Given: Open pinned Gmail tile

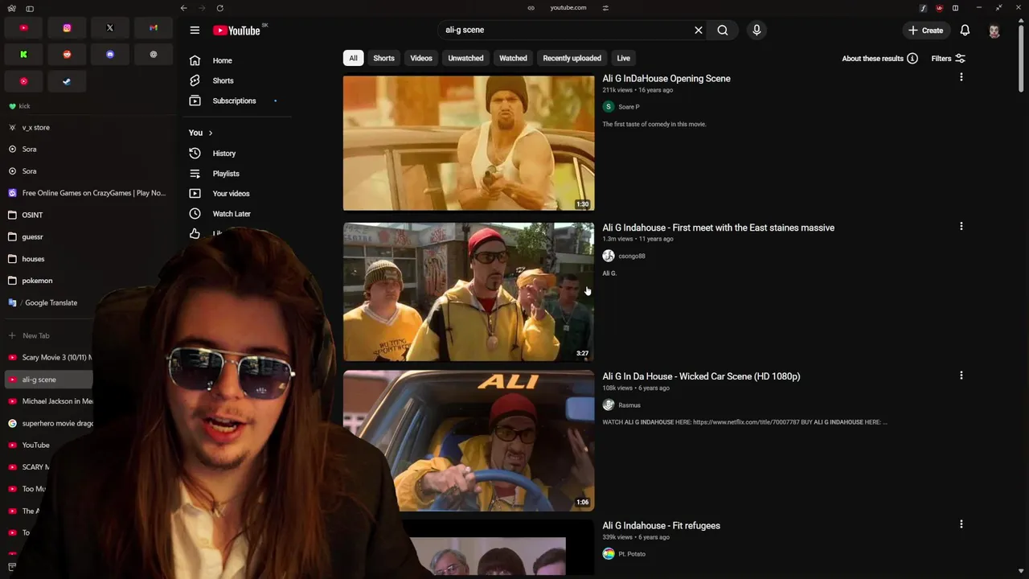Looking at the screenshot, I should click(x=153, y=28).
